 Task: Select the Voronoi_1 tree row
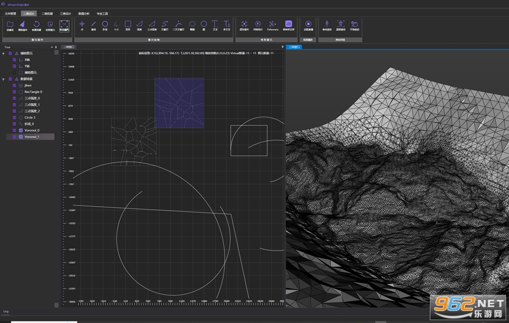[30, 137]
